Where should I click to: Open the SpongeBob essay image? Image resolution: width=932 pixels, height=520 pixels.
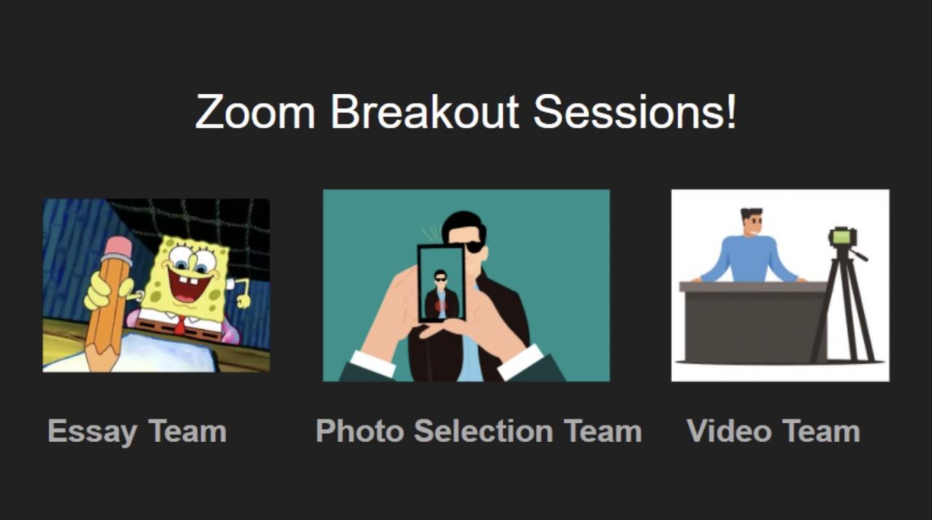tap(156, 285)
